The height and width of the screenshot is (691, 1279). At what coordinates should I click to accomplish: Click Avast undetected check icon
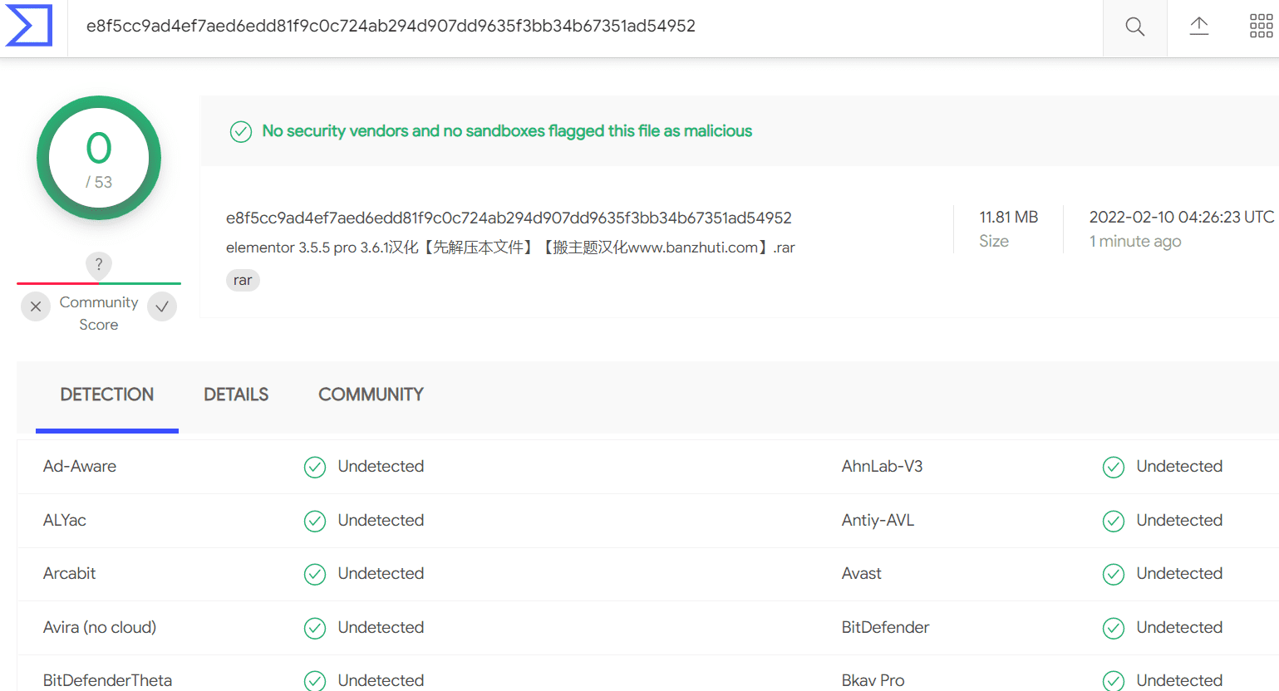tap(1114, 575)
